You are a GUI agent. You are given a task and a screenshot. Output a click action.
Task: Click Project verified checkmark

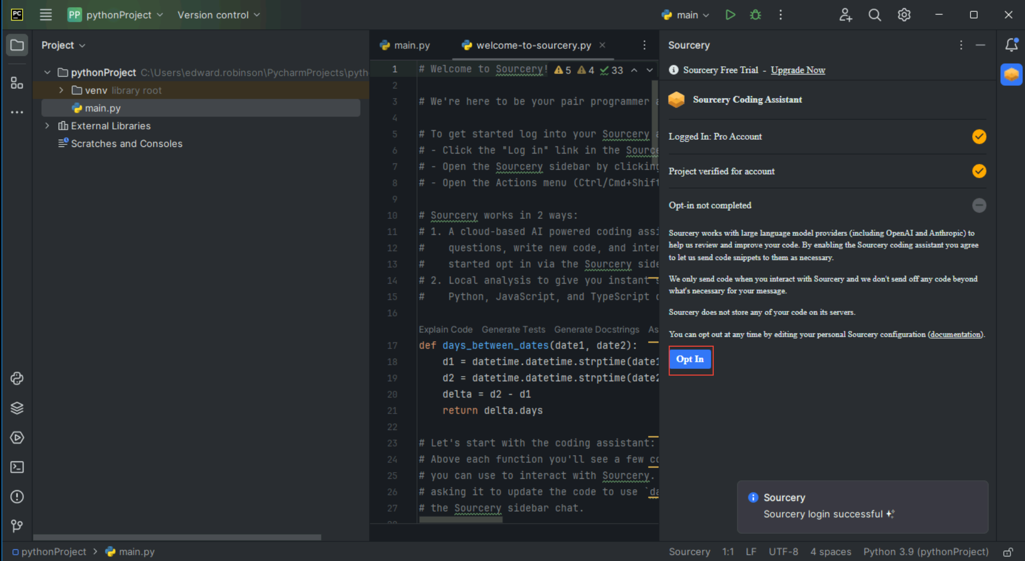(x=979, y=171)
